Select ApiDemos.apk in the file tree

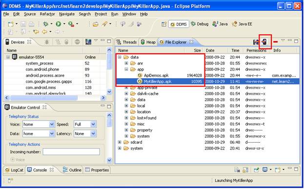pyautogui.click(x=156, y=75)
